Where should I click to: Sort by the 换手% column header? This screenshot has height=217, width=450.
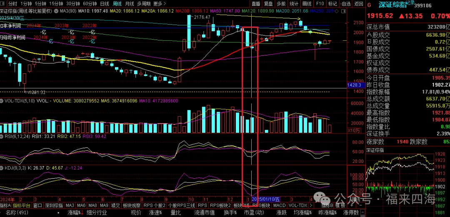pyautogui.click(x=230, y=213)
